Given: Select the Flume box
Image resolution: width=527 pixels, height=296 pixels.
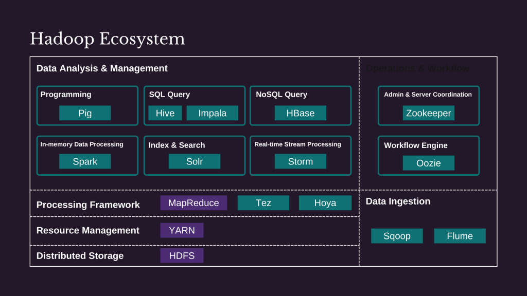Looking at the screenshot, I should point(460,236).
